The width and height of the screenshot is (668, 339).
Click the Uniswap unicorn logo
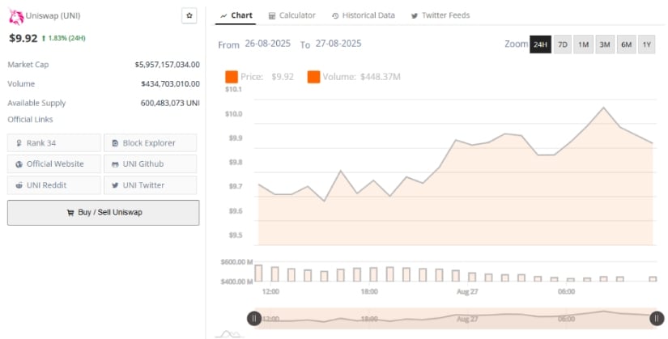click(16, 17)
